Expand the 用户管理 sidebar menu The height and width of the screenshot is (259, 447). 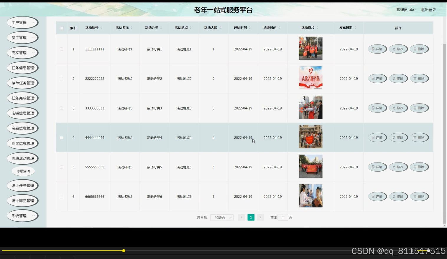pyautogui.click(x=23, y=22)
